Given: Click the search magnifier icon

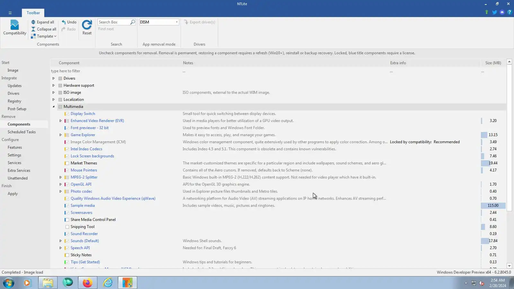Looking at the screenshot, I should (x=132, y=22).
